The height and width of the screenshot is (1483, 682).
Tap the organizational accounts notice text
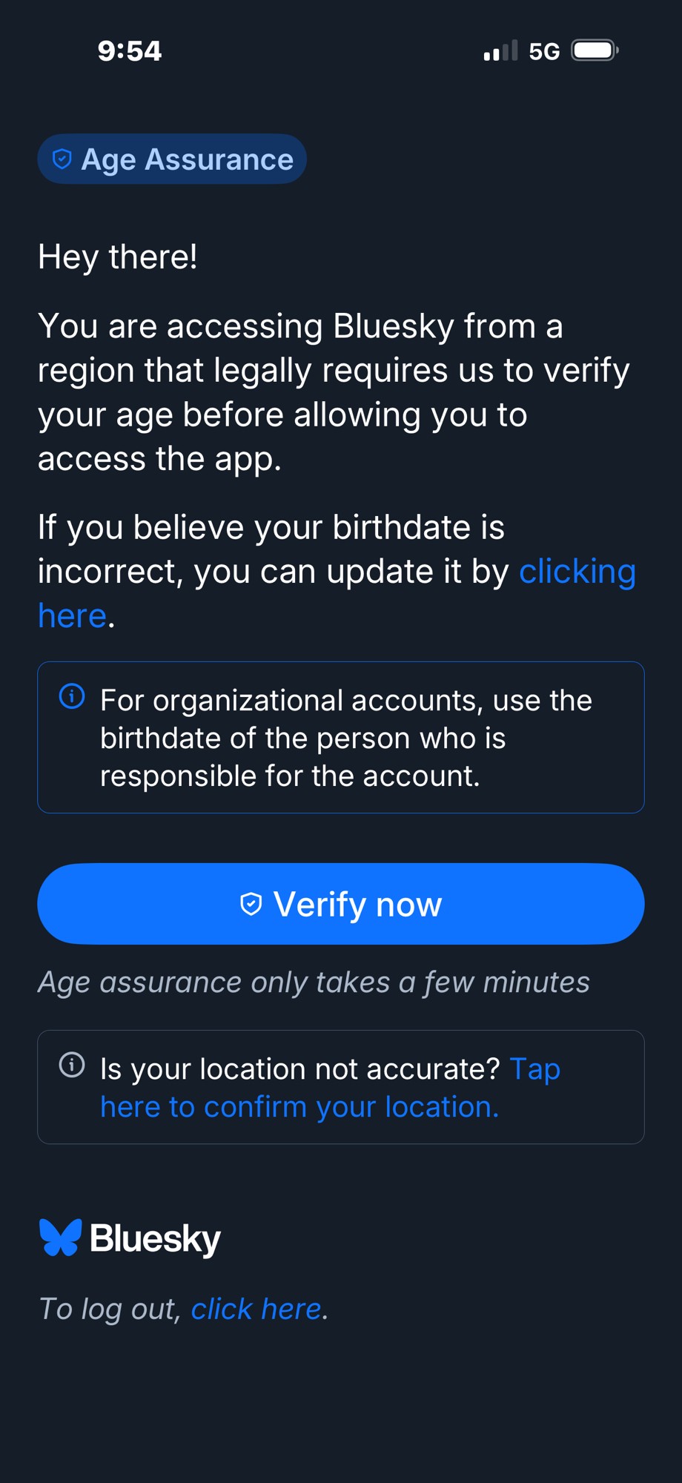coord(345,738)
